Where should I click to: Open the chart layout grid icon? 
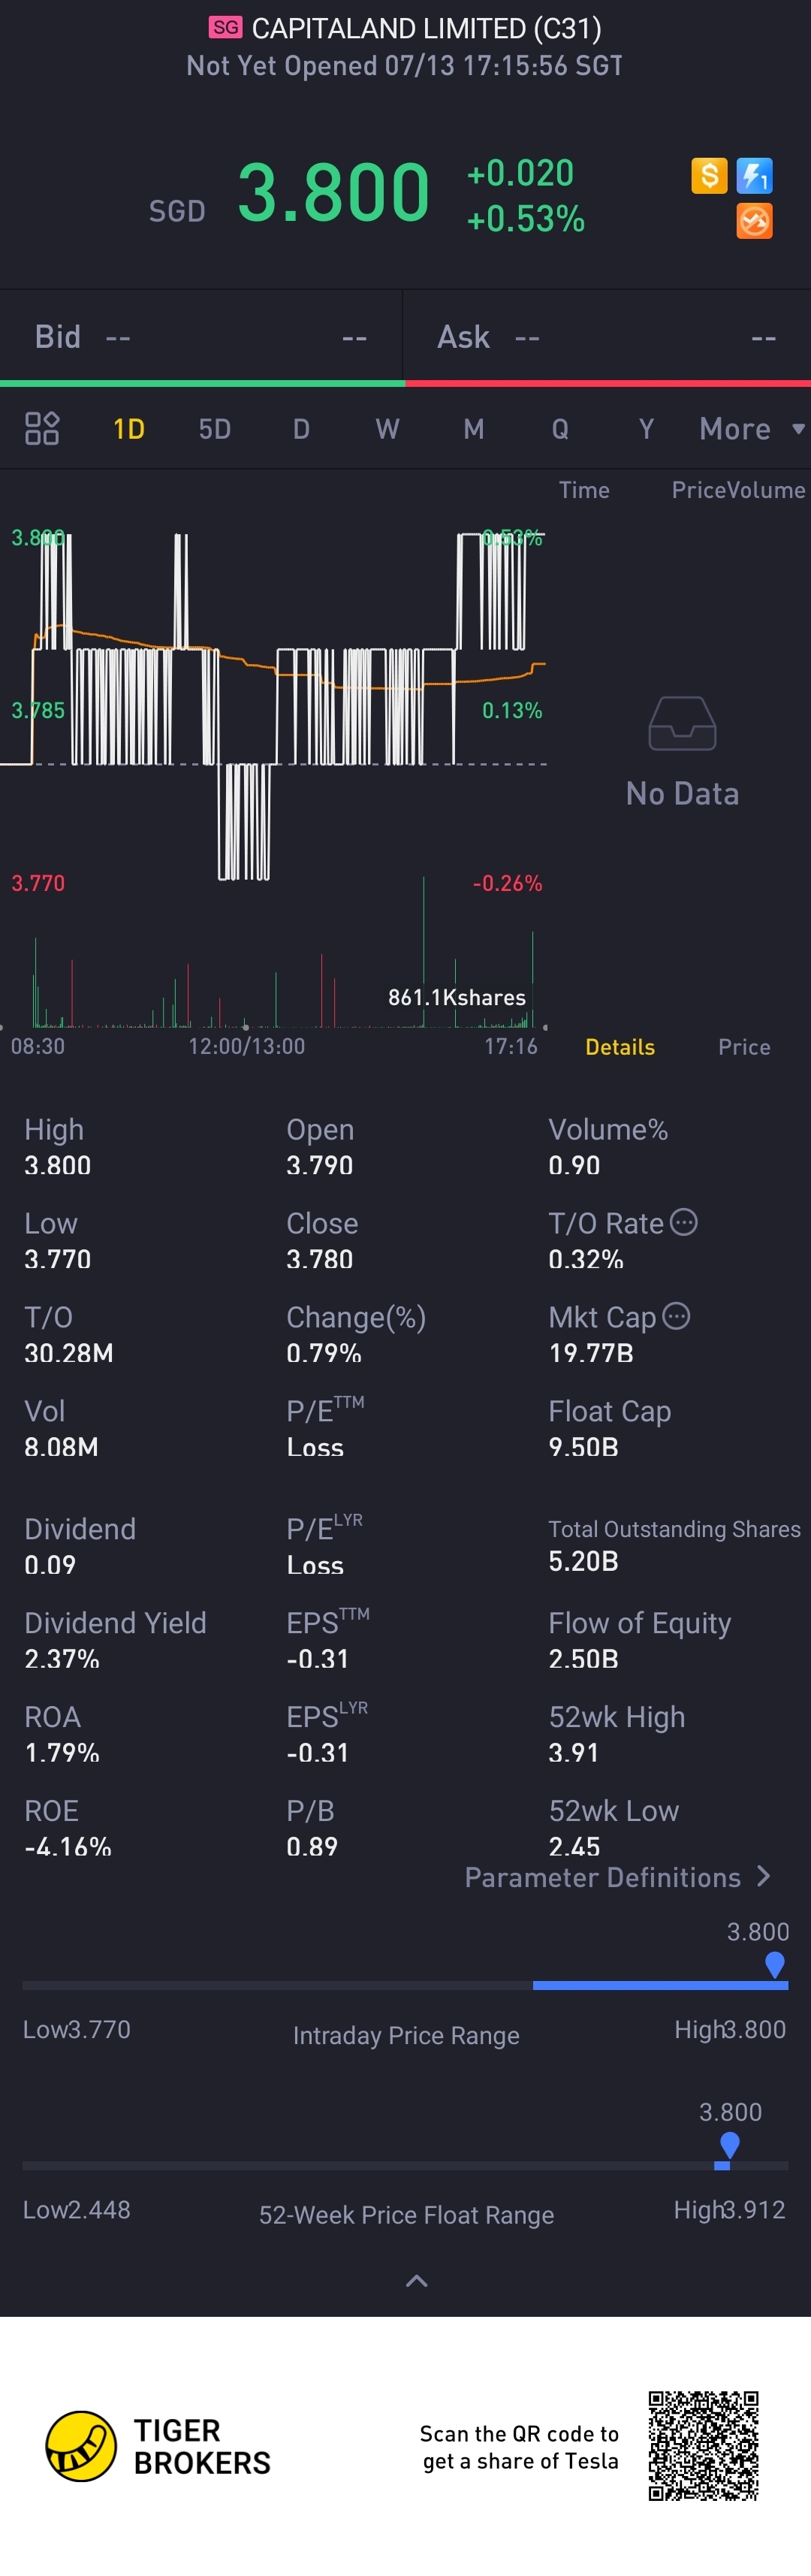(42, 428)
